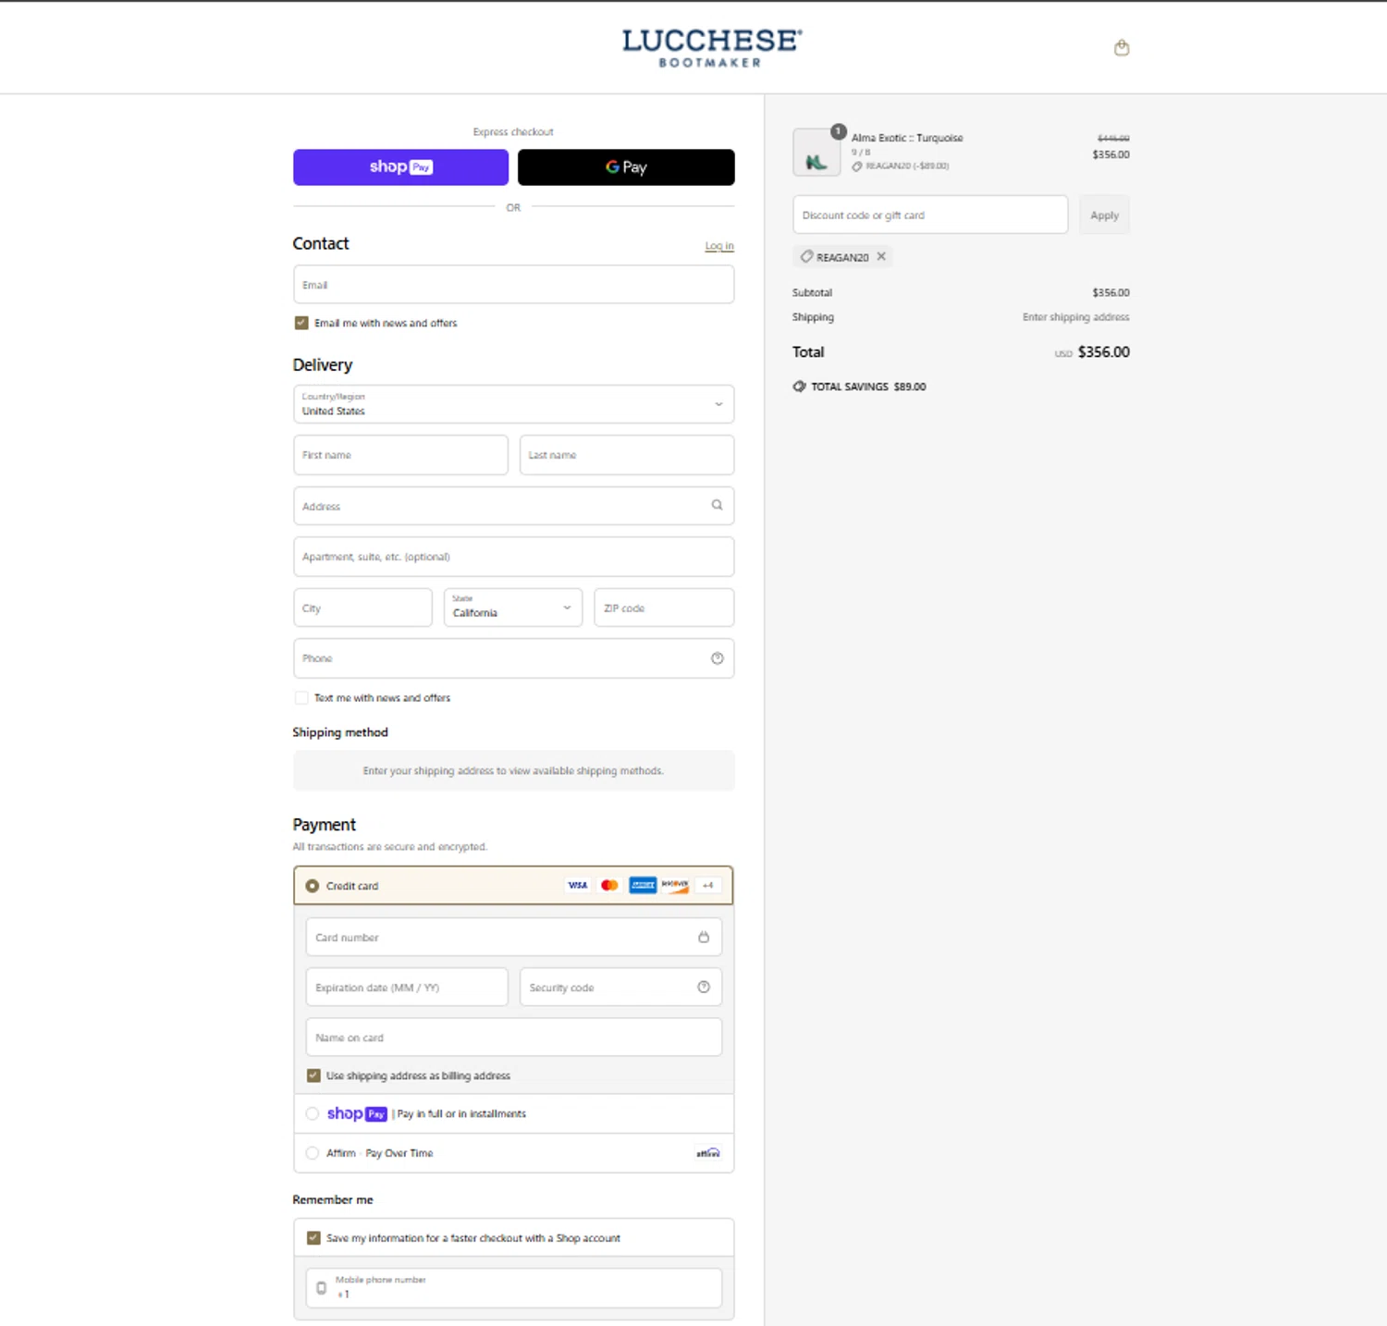Image resolution: width=1387 pixels, height=1326 pixels.
Task: Click the REAGAN20 discount tag icon
Action: tap(806, 256)
